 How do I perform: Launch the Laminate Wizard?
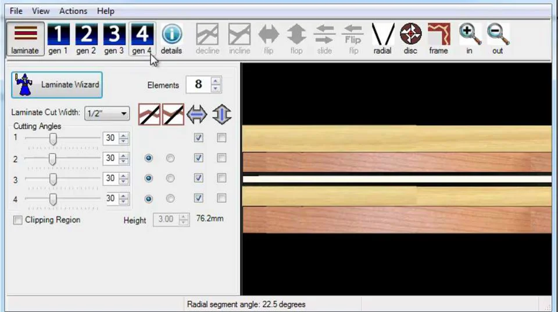[x=57, y=85]
